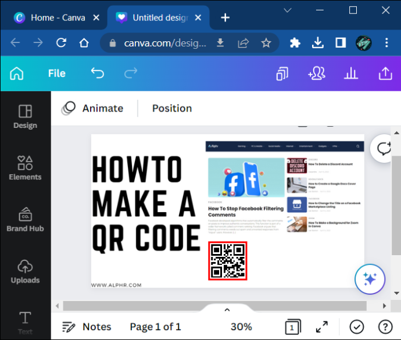Click the horizontal scrollbar under the canvas
Viewport: 401px width, 340px height.
215,306
